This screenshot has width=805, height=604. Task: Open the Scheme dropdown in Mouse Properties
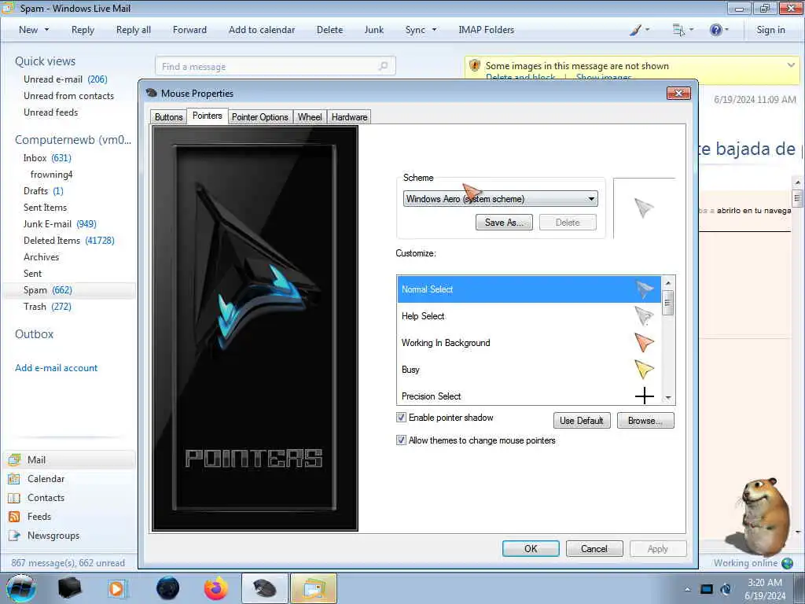point(501,199)
